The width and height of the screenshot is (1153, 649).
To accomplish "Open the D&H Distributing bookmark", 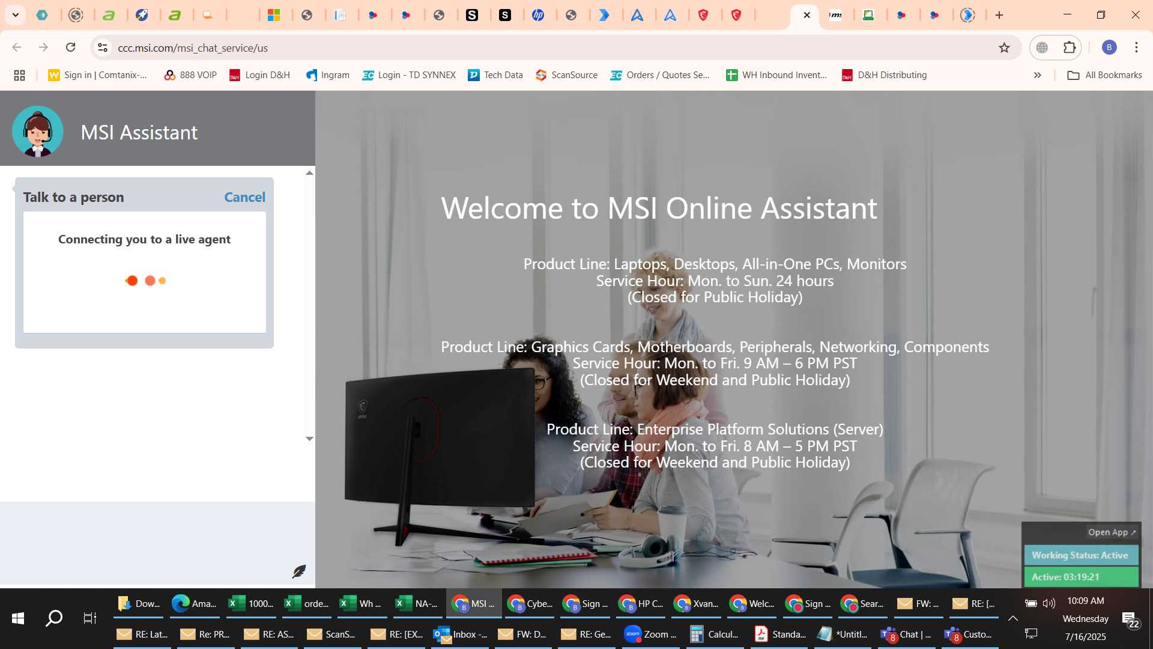I will point(885,75).
